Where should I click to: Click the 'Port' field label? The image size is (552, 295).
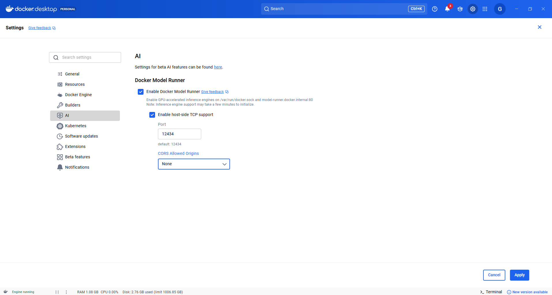point(162,124)
